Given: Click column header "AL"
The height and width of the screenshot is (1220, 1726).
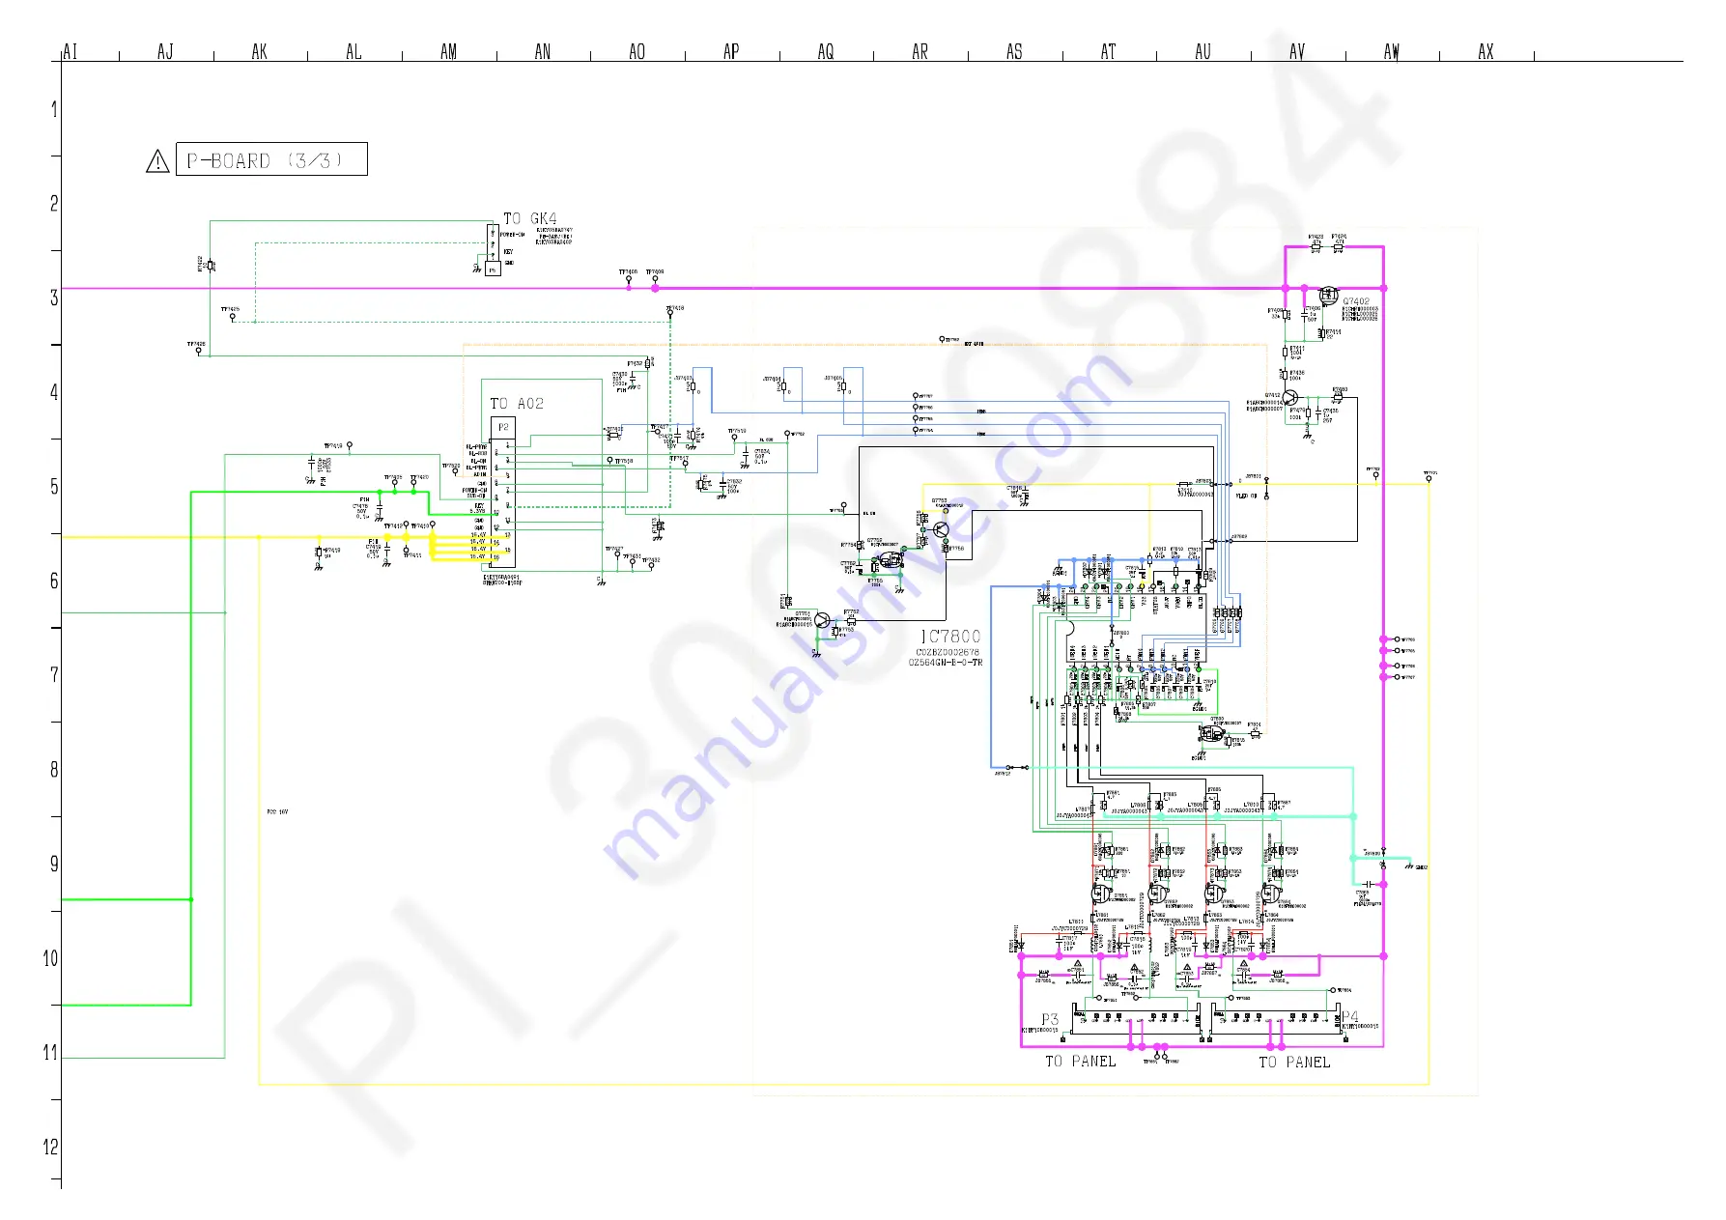Looking at the screenshot, I should [354, 51].
